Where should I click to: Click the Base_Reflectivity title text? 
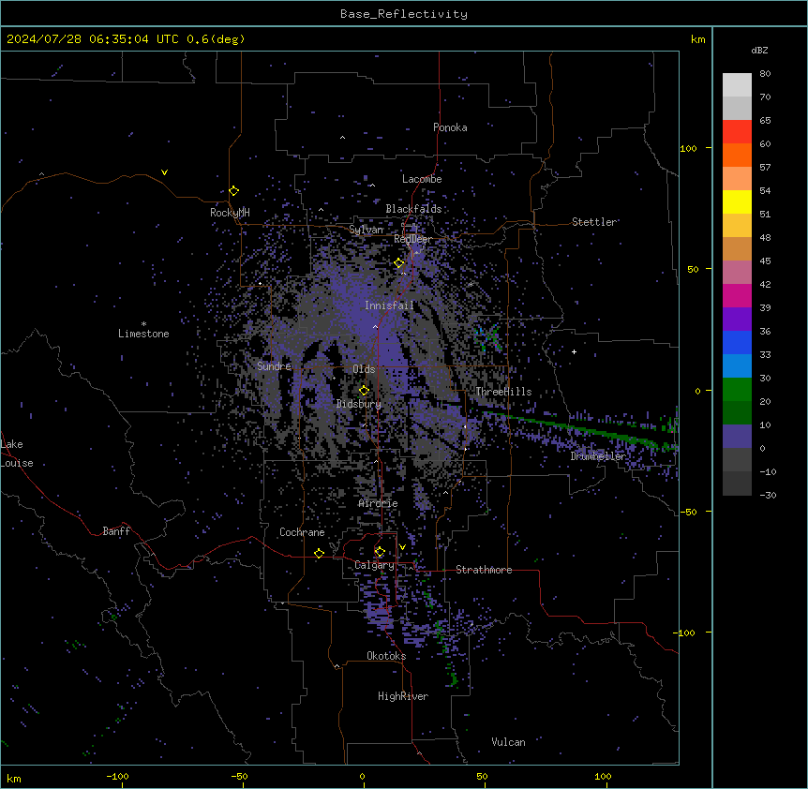[404, 14]
